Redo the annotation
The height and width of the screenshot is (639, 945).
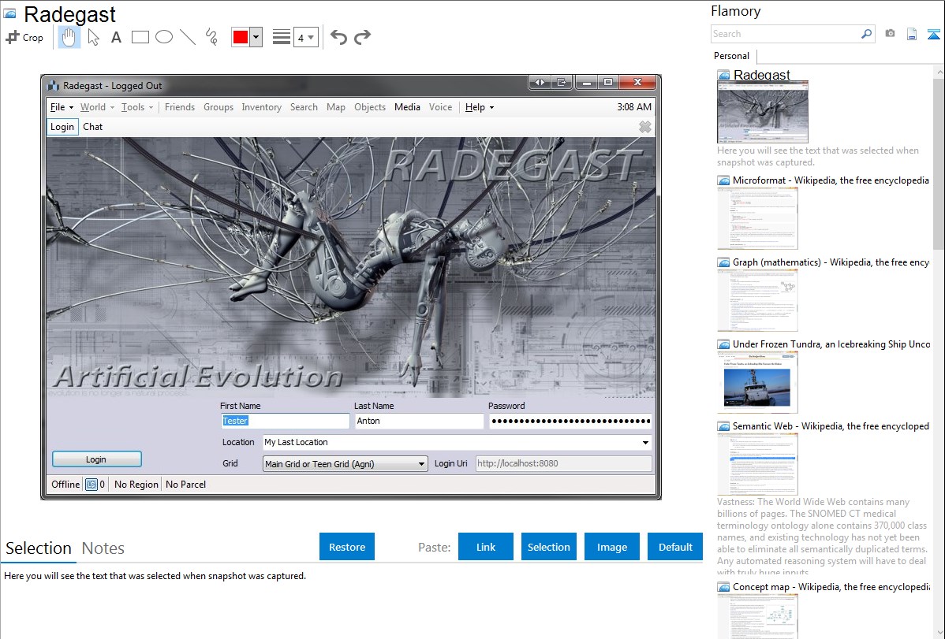point(362,37)
